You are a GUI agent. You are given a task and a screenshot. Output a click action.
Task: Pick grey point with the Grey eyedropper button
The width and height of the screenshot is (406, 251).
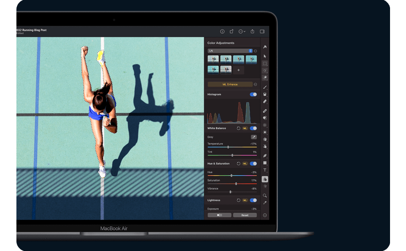[x=254, y=137]
